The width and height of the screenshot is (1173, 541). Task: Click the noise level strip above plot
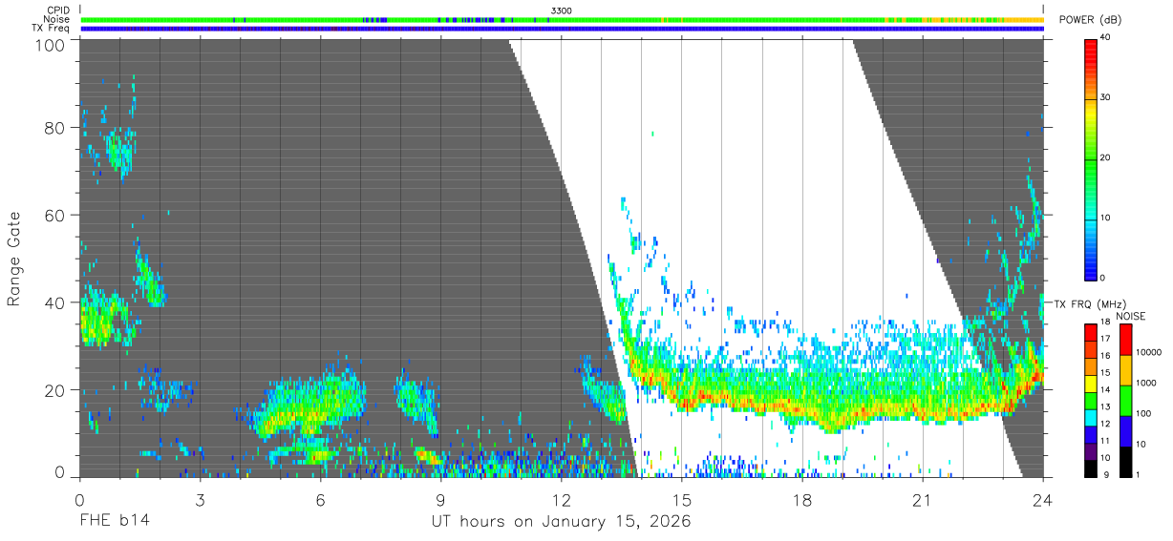(x=562, y=19)
